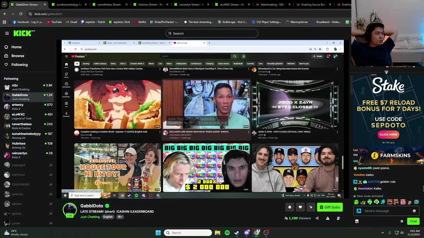
Task: Click the browser back arrow
Action: coord(5,14)
